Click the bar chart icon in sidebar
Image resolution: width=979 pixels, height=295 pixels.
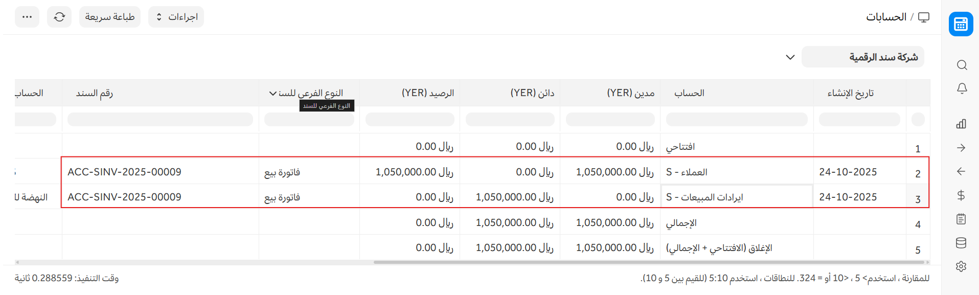(x=961, y=124)
